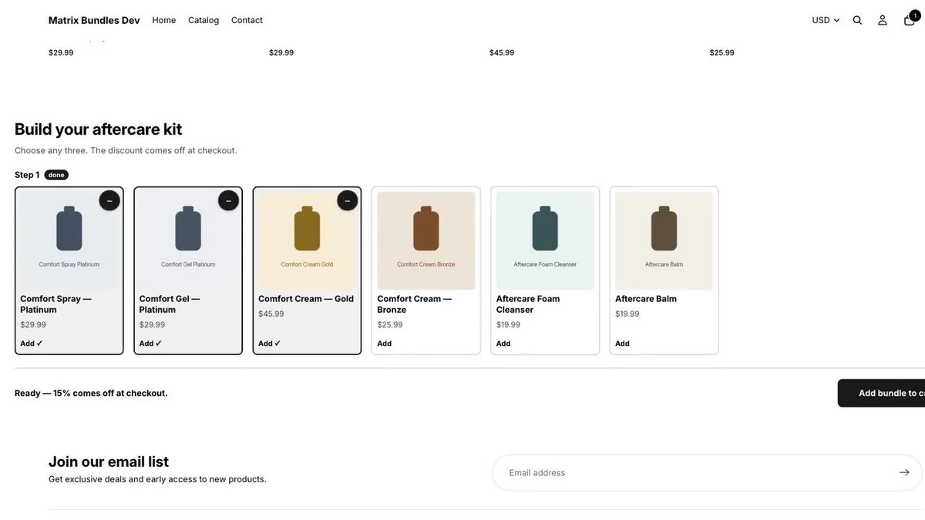Add Aftercare Foam Cleanser to the kit

point(503,344)
